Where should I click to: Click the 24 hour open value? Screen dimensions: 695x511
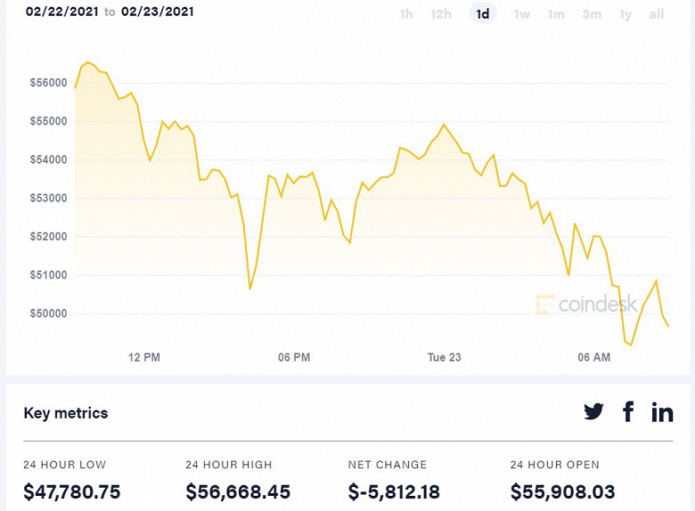click(x=562, y=491)
